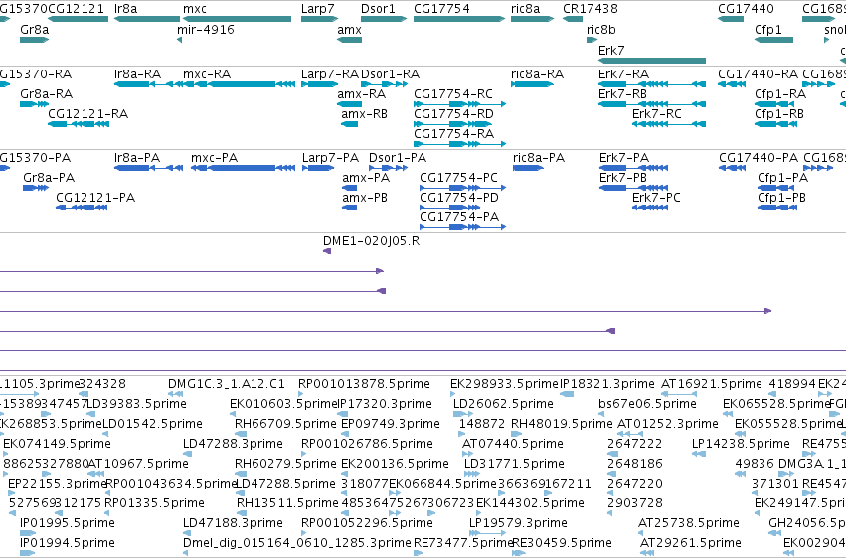Image resolution: width=846 pixels, height=558 pixels.
Task: Open the LD26062.5prime EST label
Action: [x=503, y=404]
